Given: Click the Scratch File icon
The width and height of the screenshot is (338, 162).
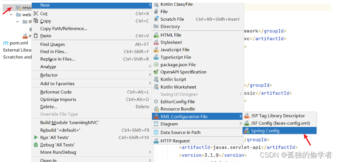Looking at the screenshot, I should [x=156, y=19].
